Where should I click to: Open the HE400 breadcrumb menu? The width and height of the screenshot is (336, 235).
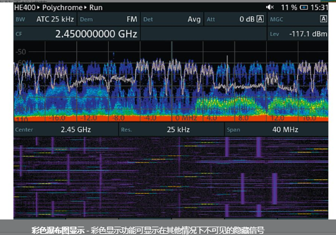[24, 8]
